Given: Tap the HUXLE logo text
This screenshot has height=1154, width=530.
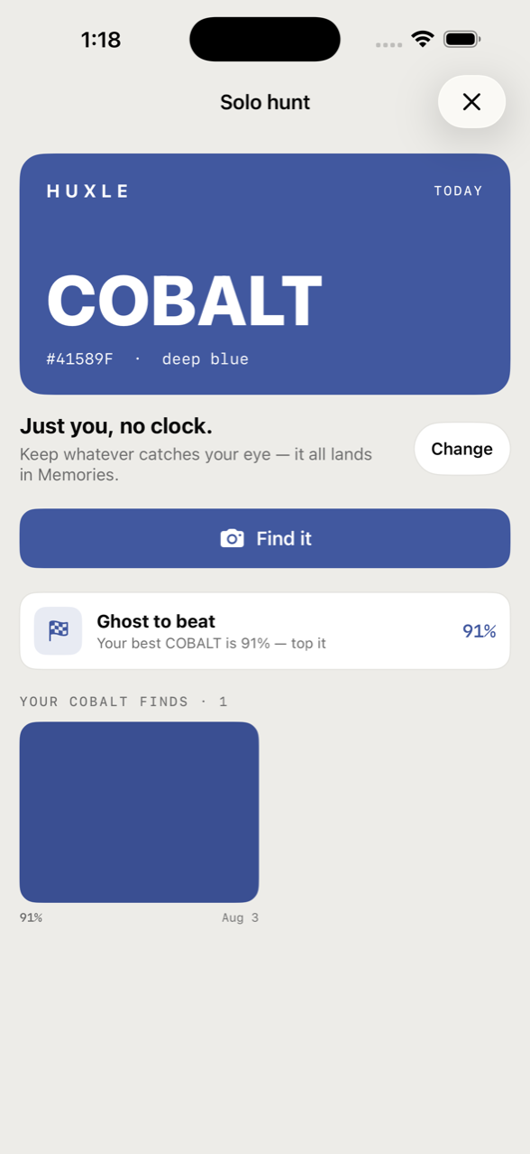Looking at the screenshot, I should click(x=88, y=191).
